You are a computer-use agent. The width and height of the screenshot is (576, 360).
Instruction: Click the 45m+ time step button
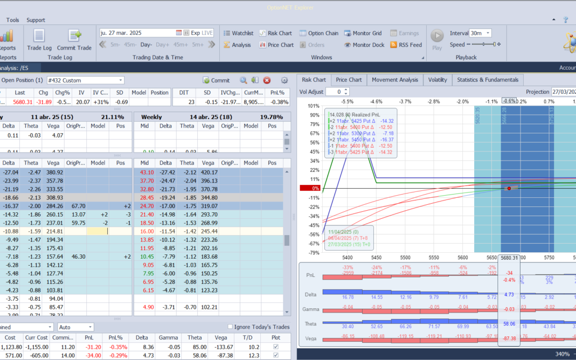click(x=180, y=44)
